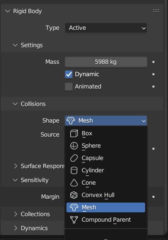This screenshot has height=240, width=168.
Task: Select Box collision shape icon
Action: click(x=74, y=133)
